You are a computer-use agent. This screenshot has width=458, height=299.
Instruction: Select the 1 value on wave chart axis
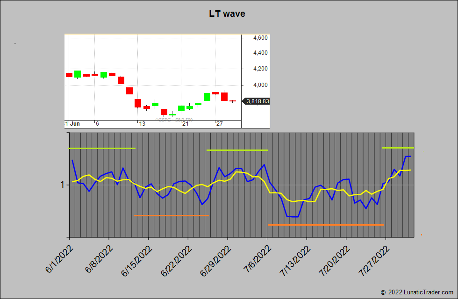click(61, 185)
